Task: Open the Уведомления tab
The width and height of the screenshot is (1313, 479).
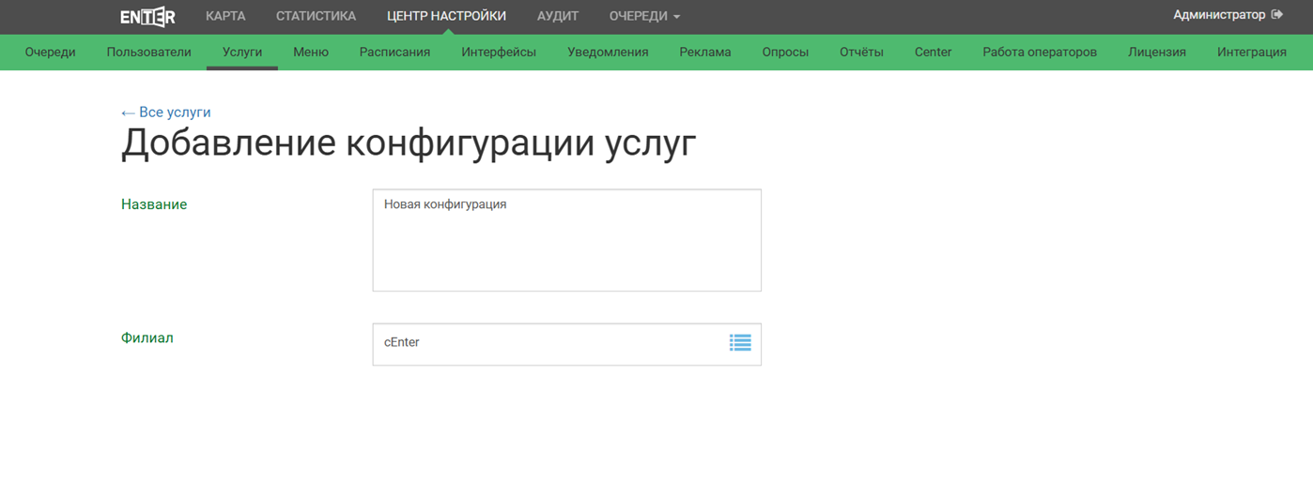Action: point(608,52)
